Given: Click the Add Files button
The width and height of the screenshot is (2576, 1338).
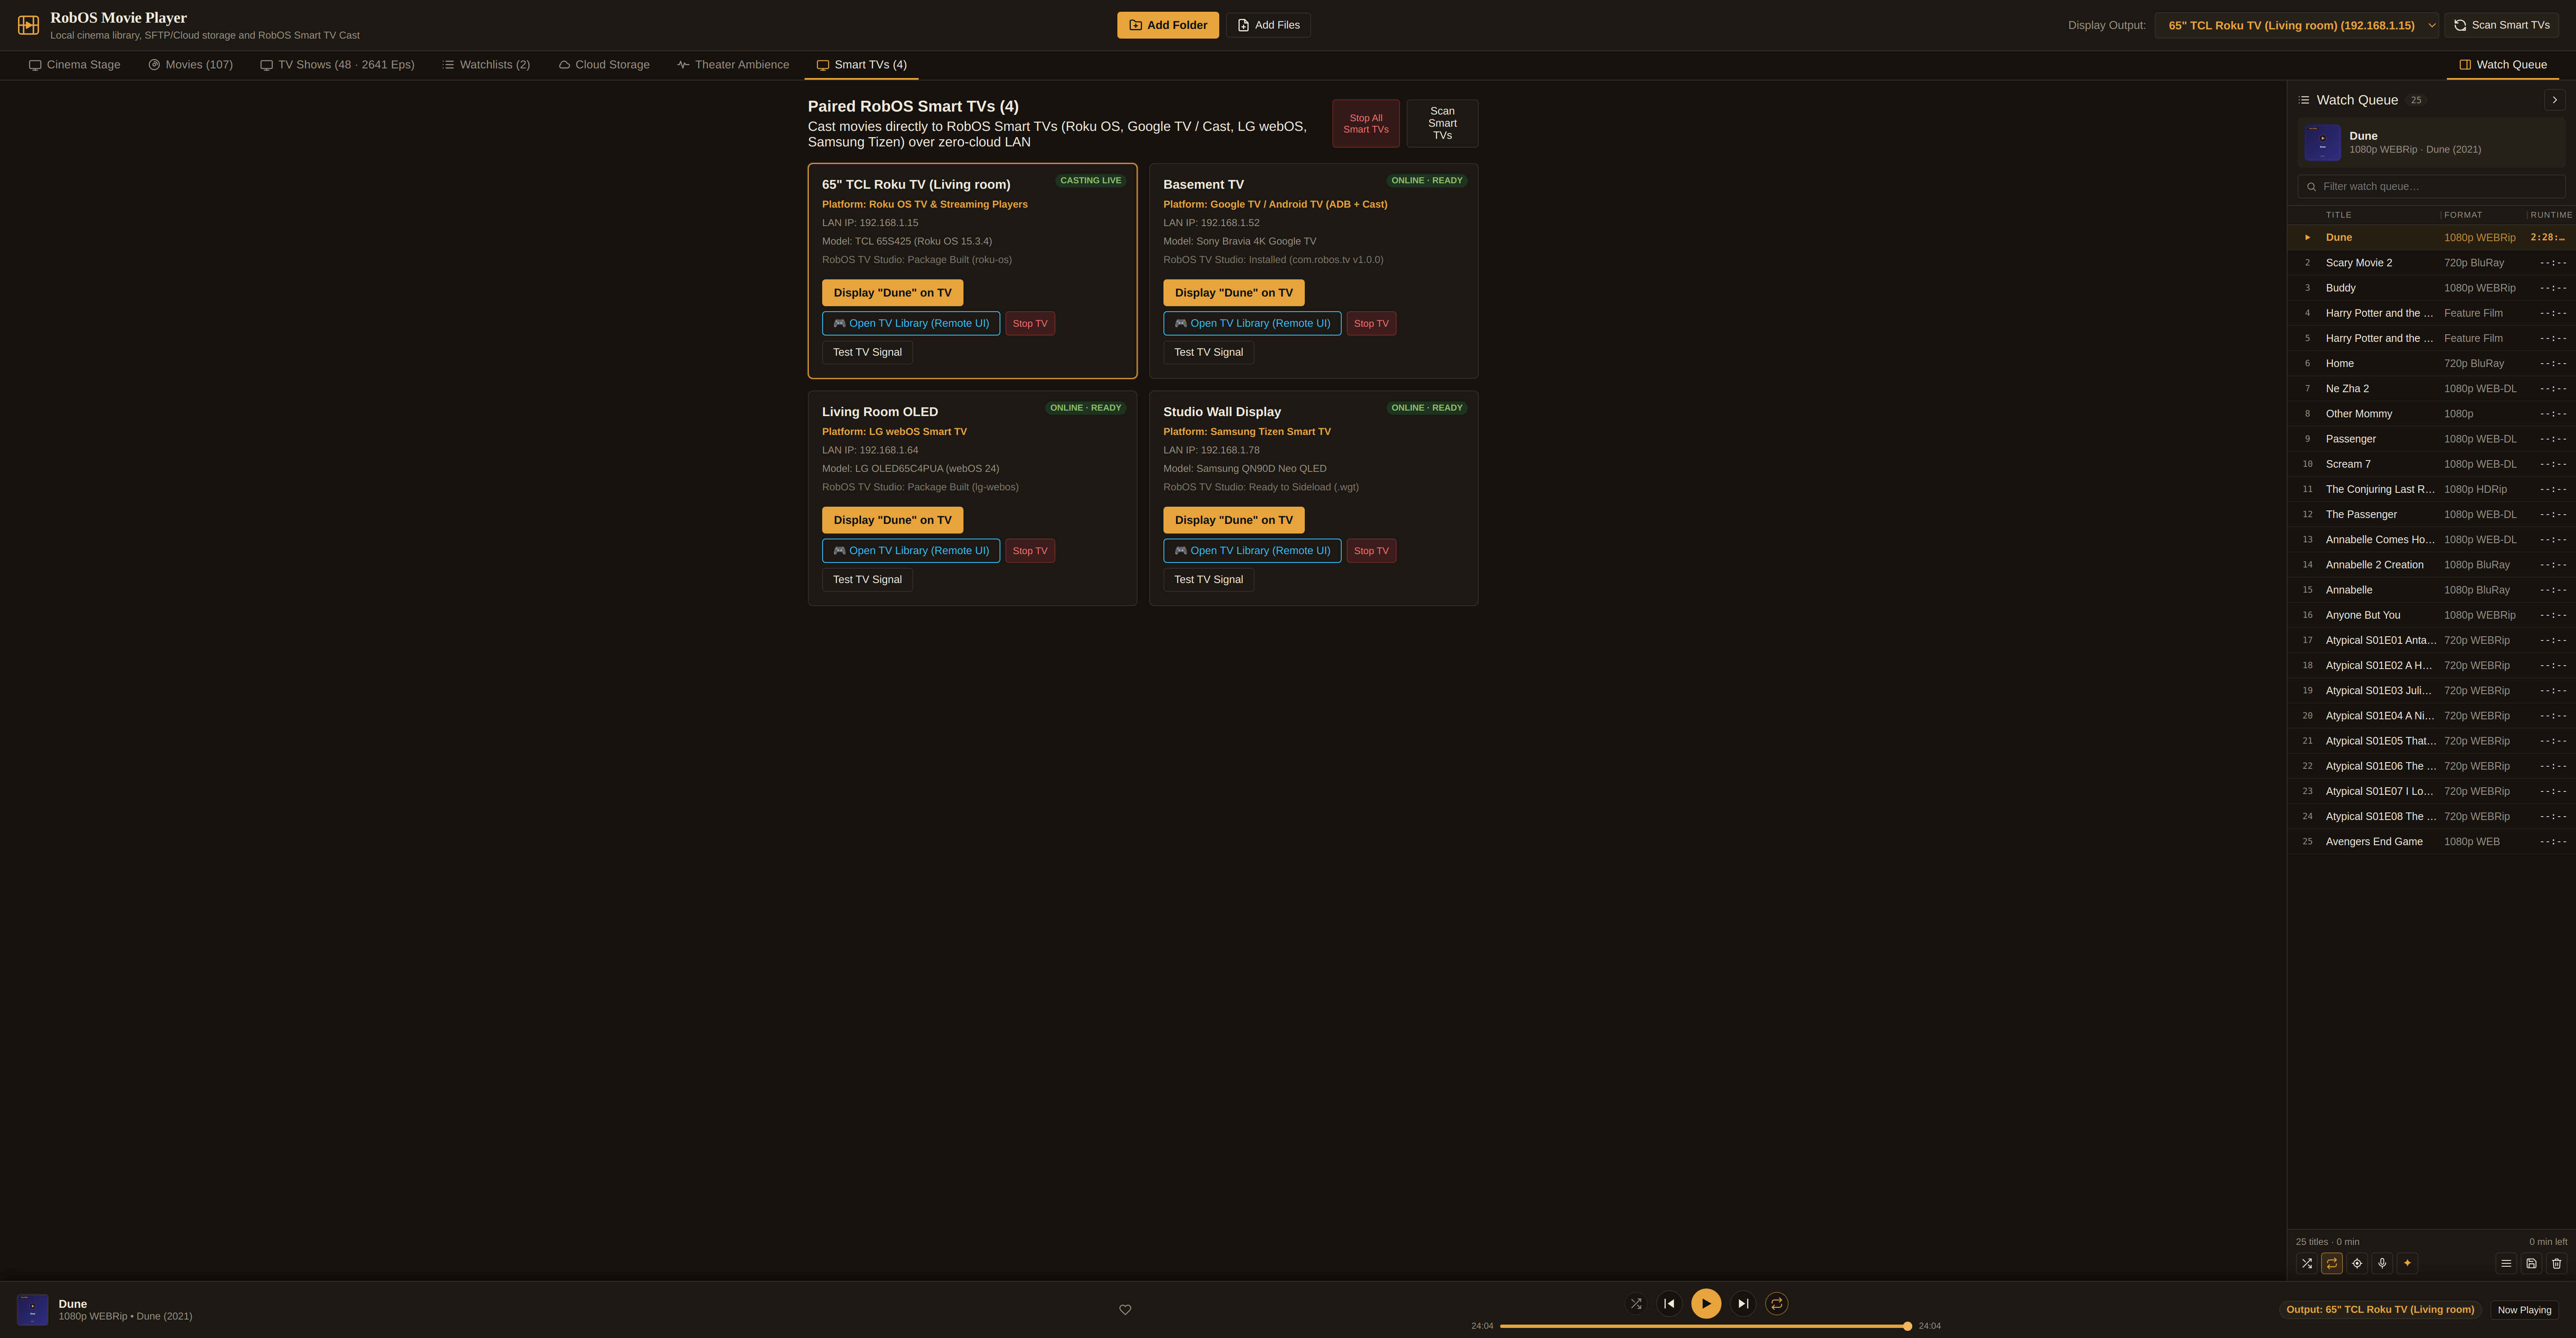Looking at the screenshot, I should click(x=1268, y=25).
